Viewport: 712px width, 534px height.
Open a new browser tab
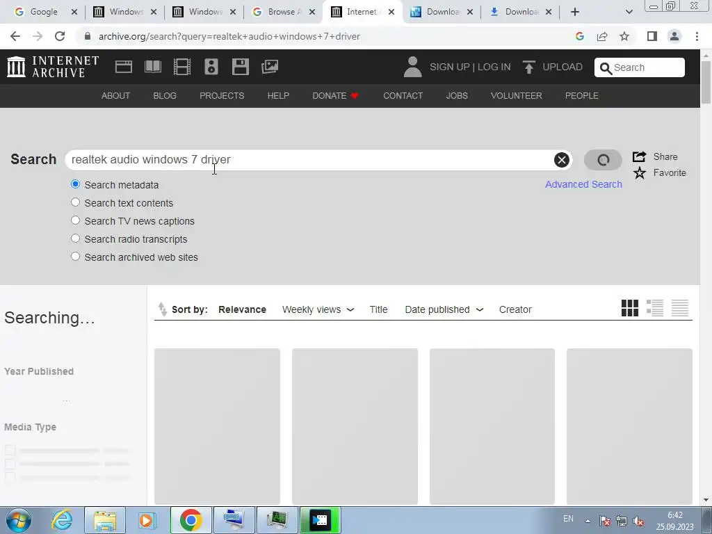575,12
